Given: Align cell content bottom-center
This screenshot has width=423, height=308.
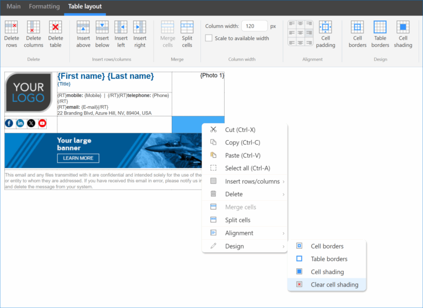Looking at the screenshot, I should (x=301, y=42).
